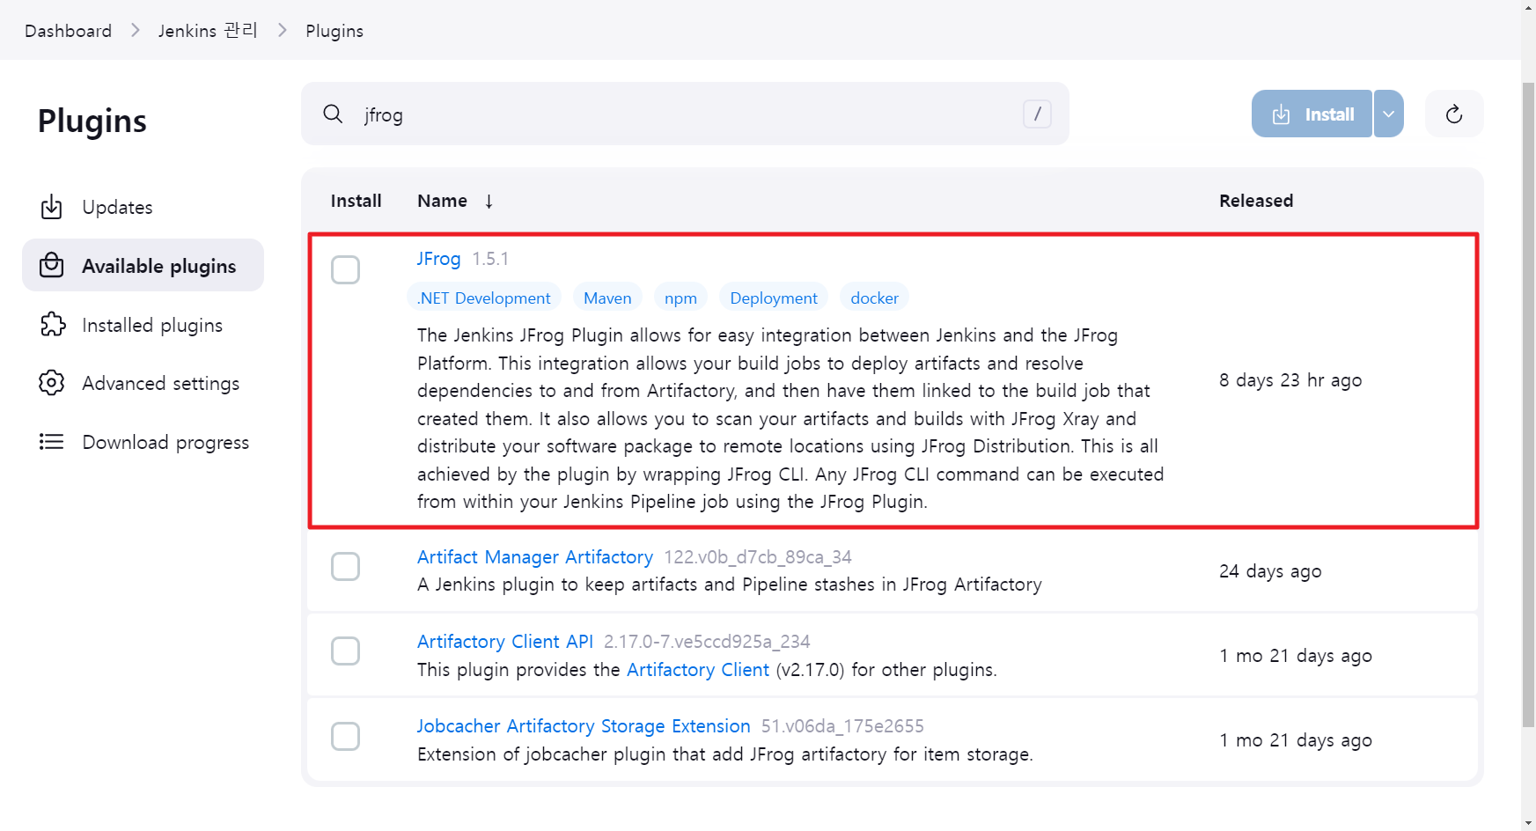Click Artifactory Client API release time
Screen dimensions: 1536x831
(x=1296, y=656)
